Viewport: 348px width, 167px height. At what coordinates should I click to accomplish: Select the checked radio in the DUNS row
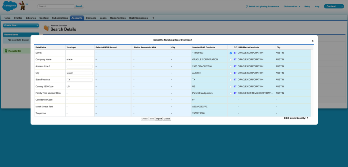[231, 53]
